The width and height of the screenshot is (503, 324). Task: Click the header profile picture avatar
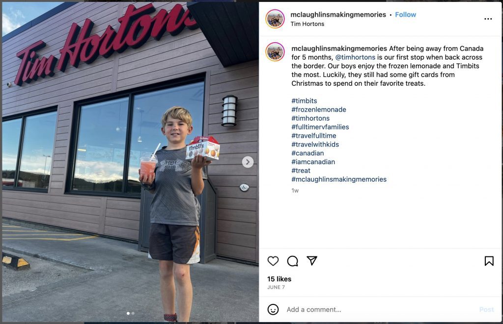275,19
